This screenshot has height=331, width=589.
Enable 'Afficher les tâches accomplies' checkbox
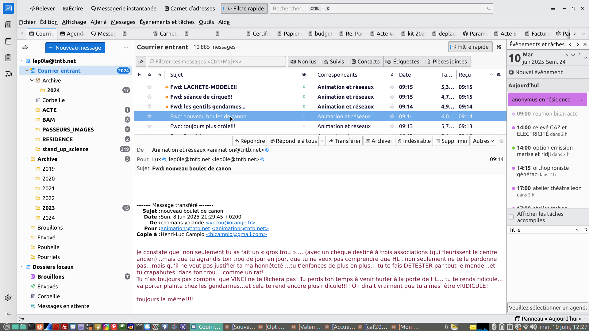tap(511, 217)
